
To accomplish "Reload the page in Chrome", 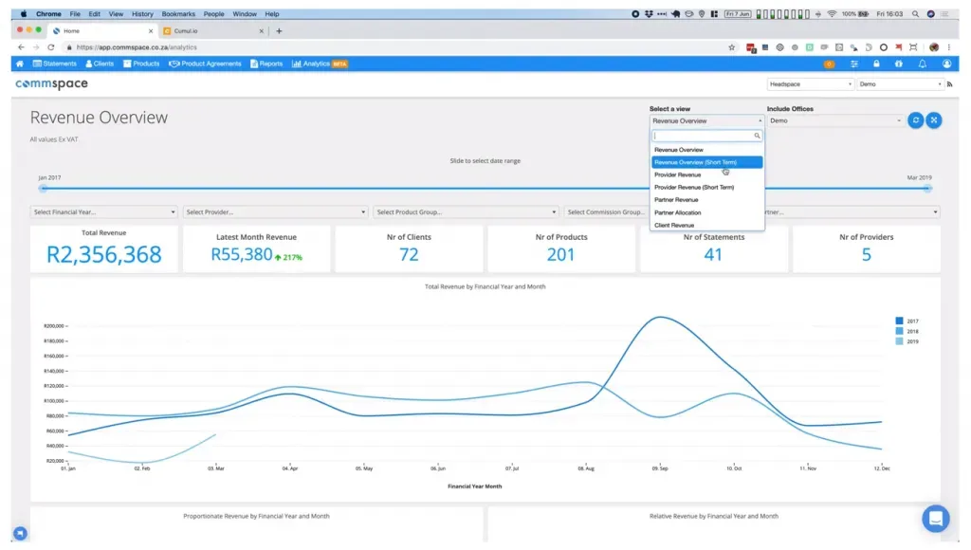I will click(x=51, y=47).
